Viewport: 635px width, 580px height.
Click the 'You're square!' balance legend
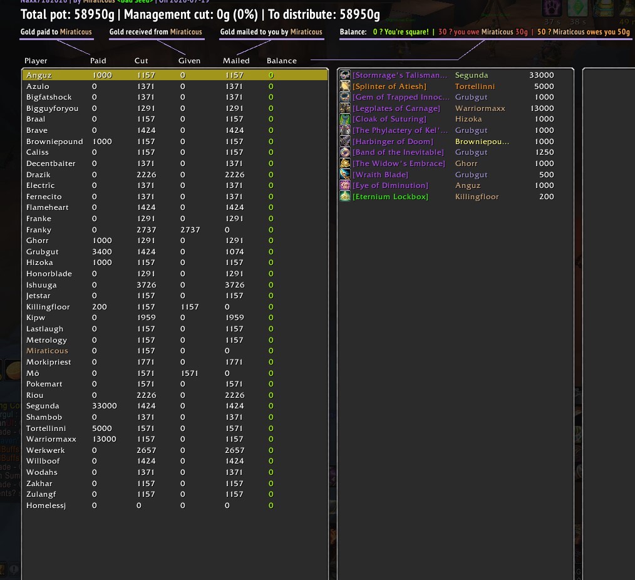coord(401,32)
